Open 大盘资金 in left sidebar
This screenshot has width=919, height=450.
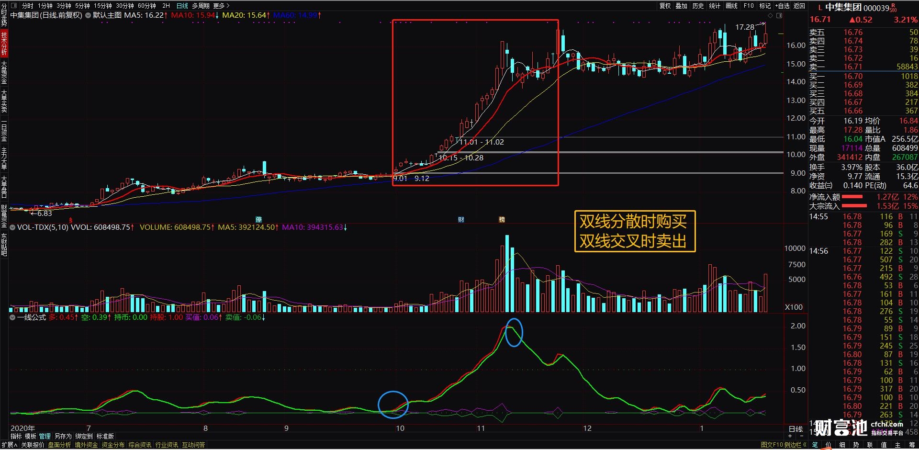[4, 73]
